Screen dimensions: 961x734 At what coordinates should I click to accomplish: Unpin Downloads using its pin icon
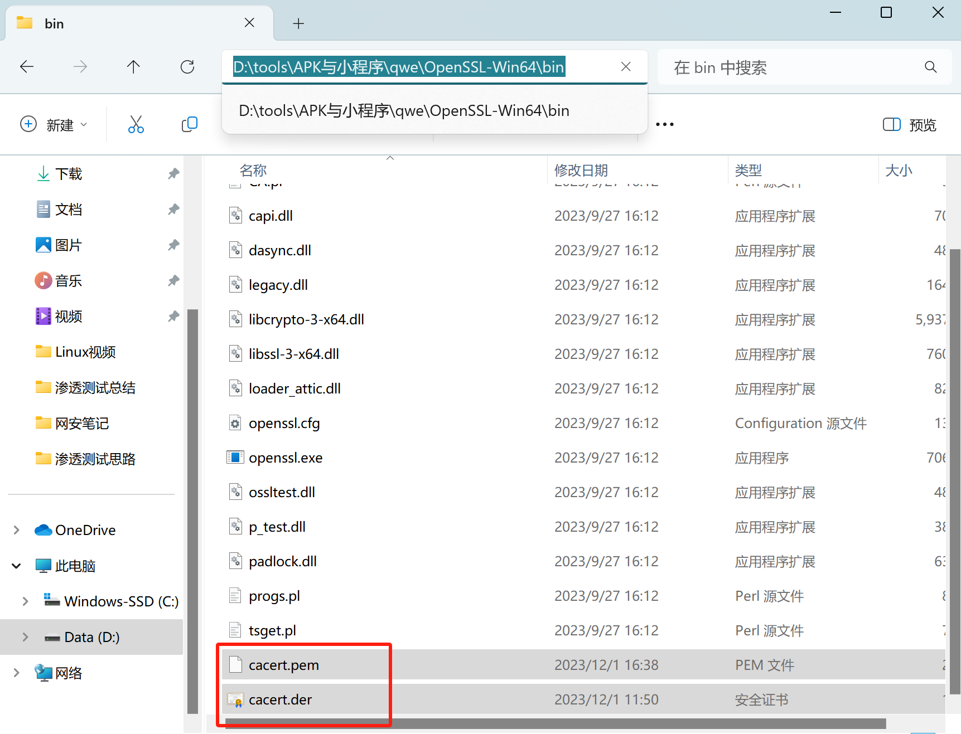coord(173,174)
